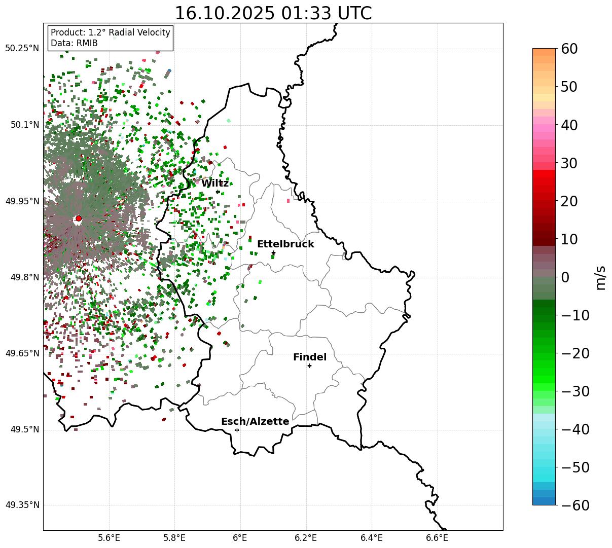Image resolution: width=612 pixels, height=548 pixels.
Task: Click the colorbar tick label −50
Action: click(x=575, y=467)
